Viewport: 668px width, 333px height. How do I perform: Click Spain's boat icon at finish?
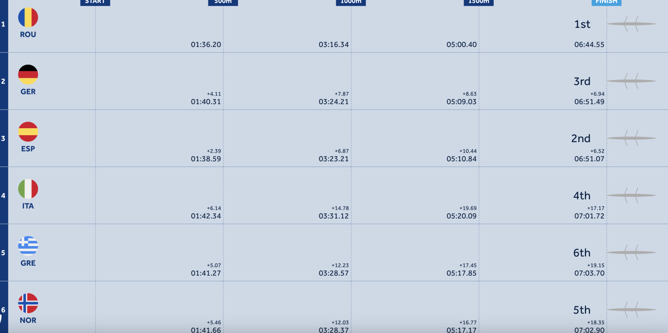tap(631, 138)
